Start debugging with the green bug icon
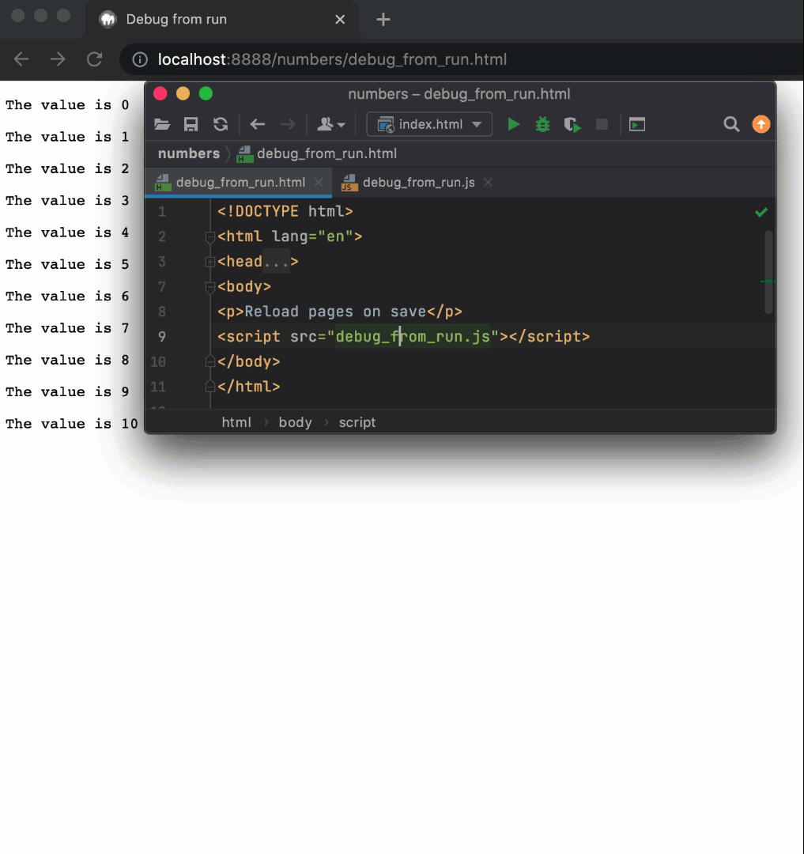The image size is (804, 854). click(x=542, y=124)
